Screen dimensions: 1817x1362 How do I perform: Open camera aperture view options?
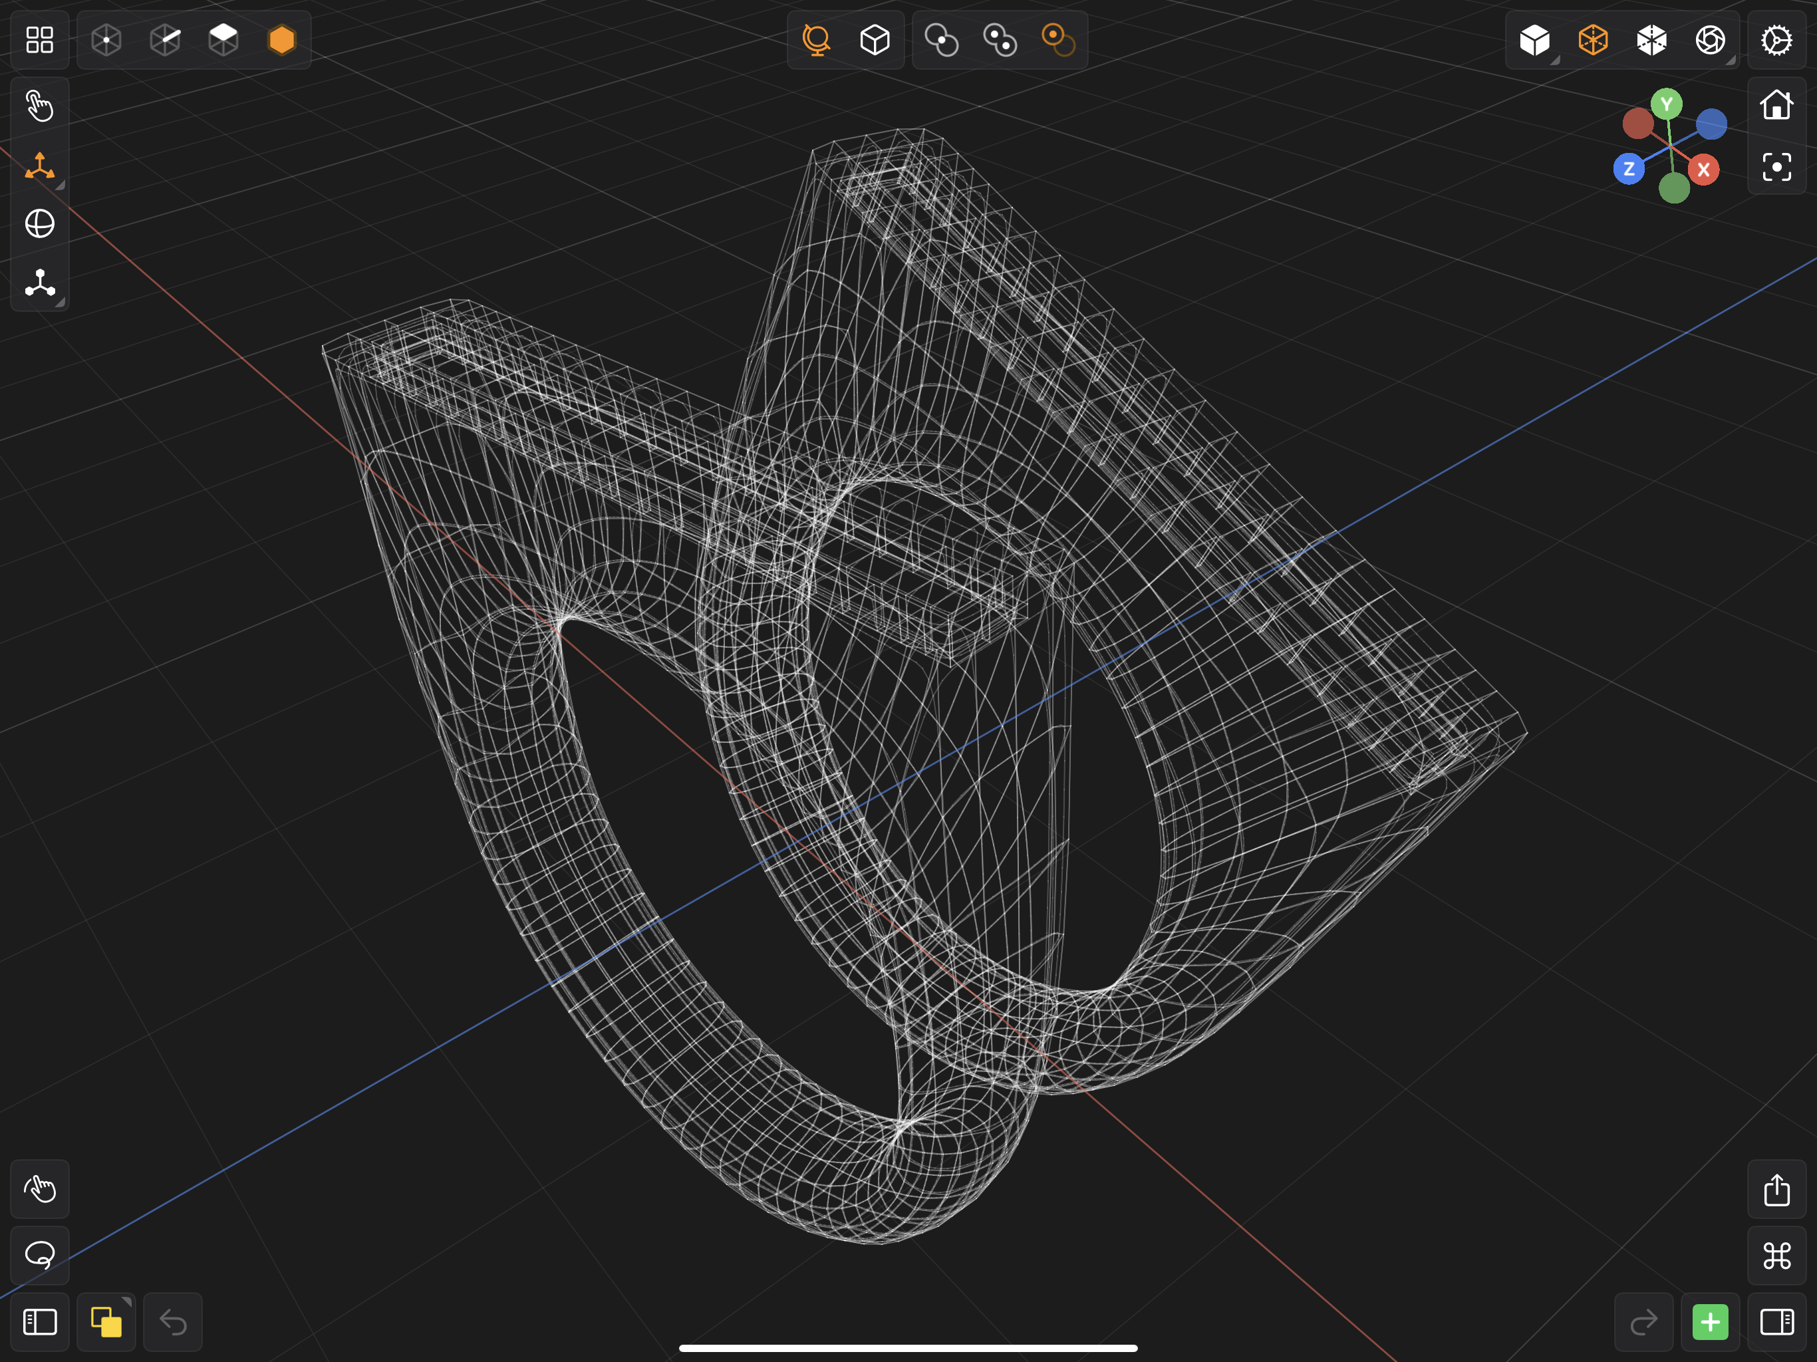tap(1710, 39)
